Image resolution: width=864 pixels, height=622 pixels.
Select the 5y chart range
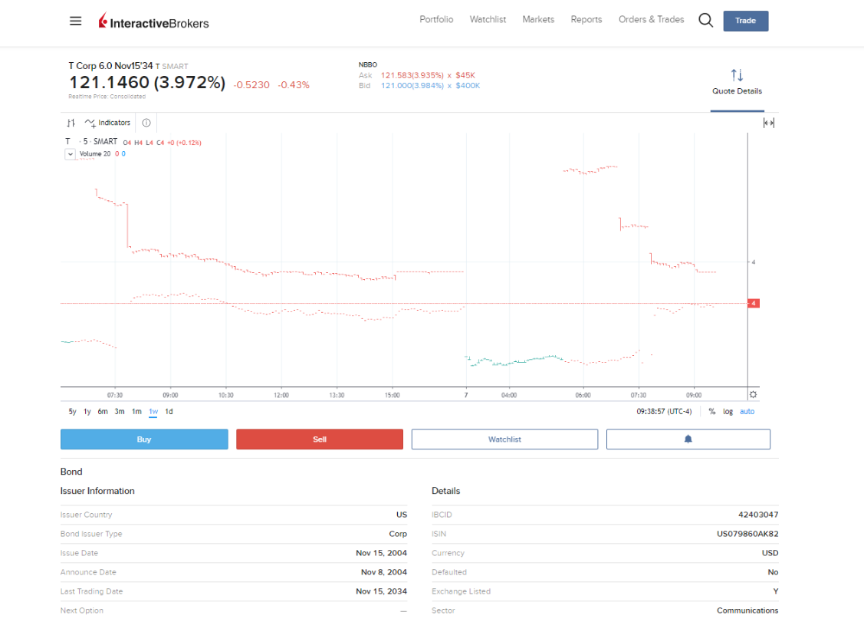72,412
